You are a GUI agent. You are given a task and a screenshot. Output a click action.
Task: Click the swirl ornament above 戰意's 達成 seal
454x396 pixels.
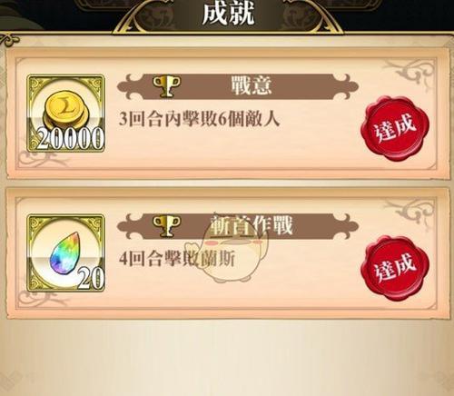[x=410, y=74]
